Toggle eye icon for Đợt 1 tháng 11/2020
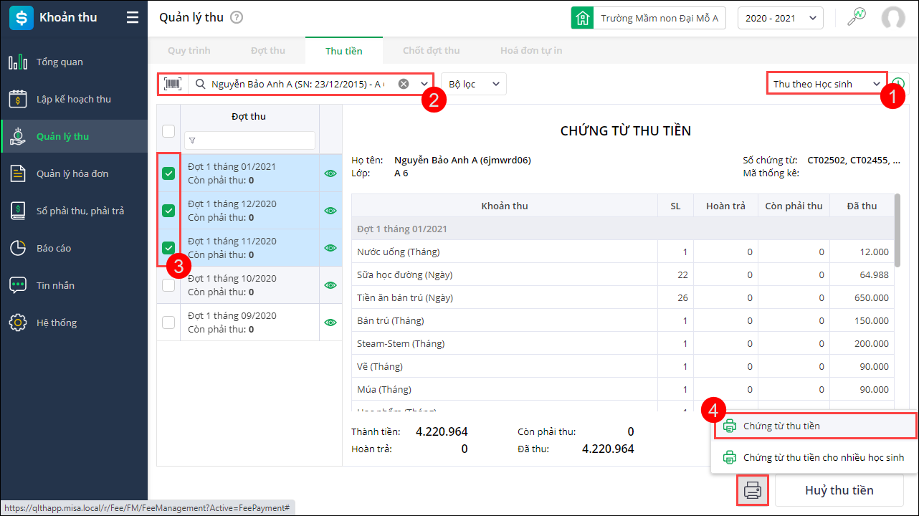Viewport: 919px width, 516px height. tap(330, 248)
